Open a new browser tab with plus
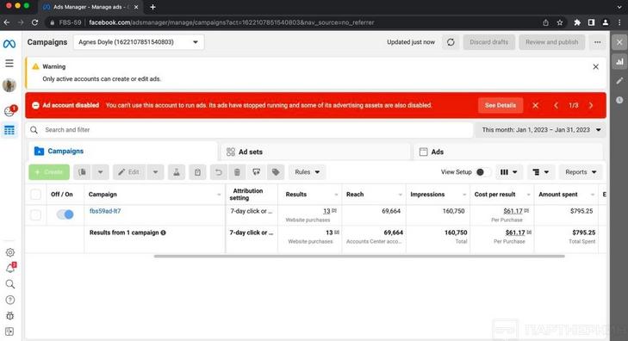 (152, 7)
